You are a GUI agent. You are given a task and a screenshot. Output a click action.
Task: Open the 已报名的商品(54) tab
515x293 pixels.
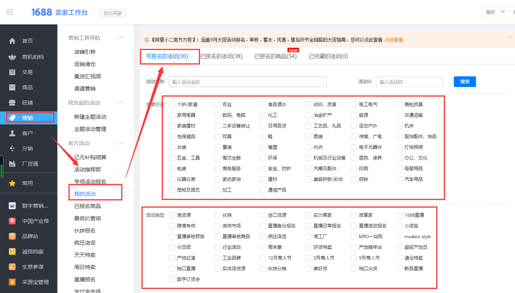click(x=275, y=56)
